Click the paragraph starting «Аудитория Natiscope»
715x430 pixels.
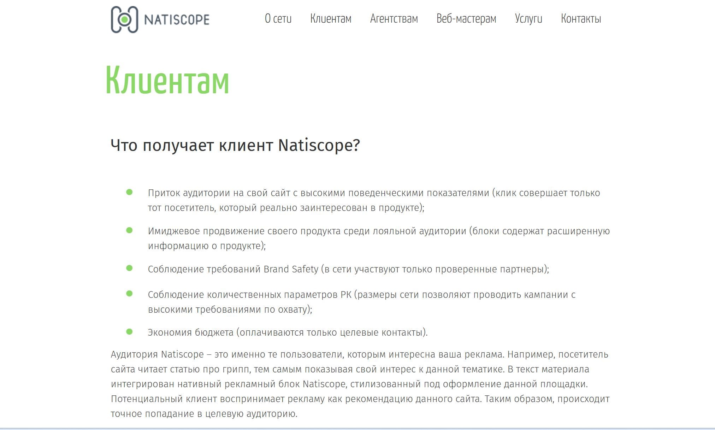coord(360,384)
